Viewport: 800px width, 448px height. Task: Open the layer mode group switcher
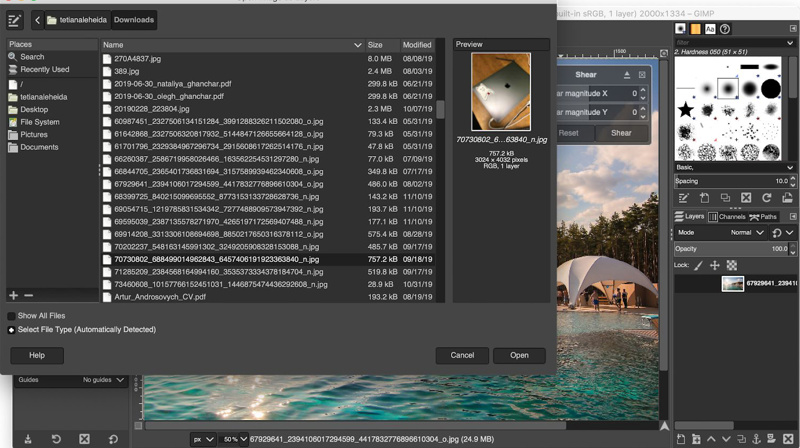pyautogui.click(x=783, y=233)
